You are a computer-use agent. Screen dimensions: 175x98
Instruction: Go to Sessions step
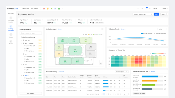click(11, 35)
